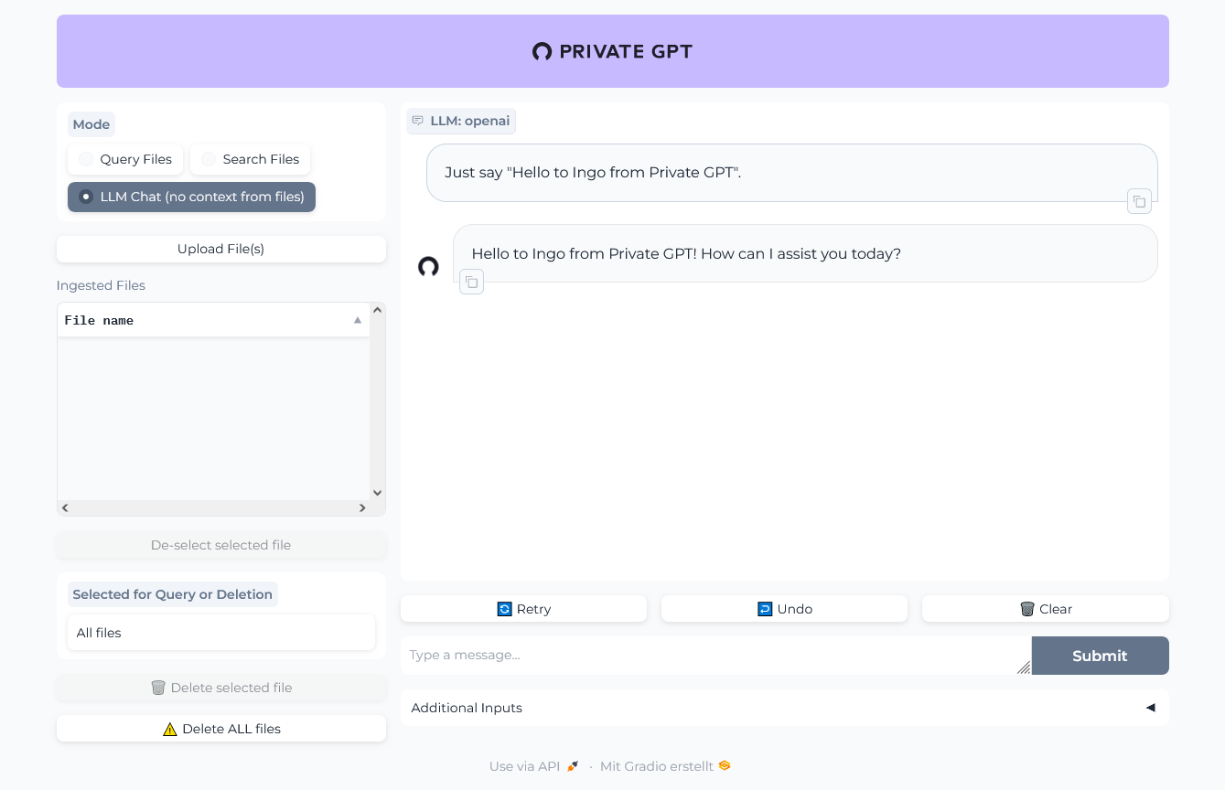Click the Ingested Files label

pyautogui.click(x=101, y=285)
